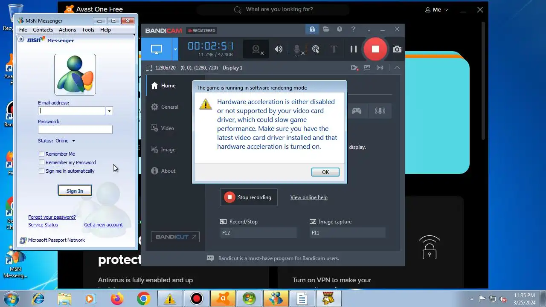Stop recording with the red round button
The height and width of the screenshot is (307, 546).
[375, 49]
